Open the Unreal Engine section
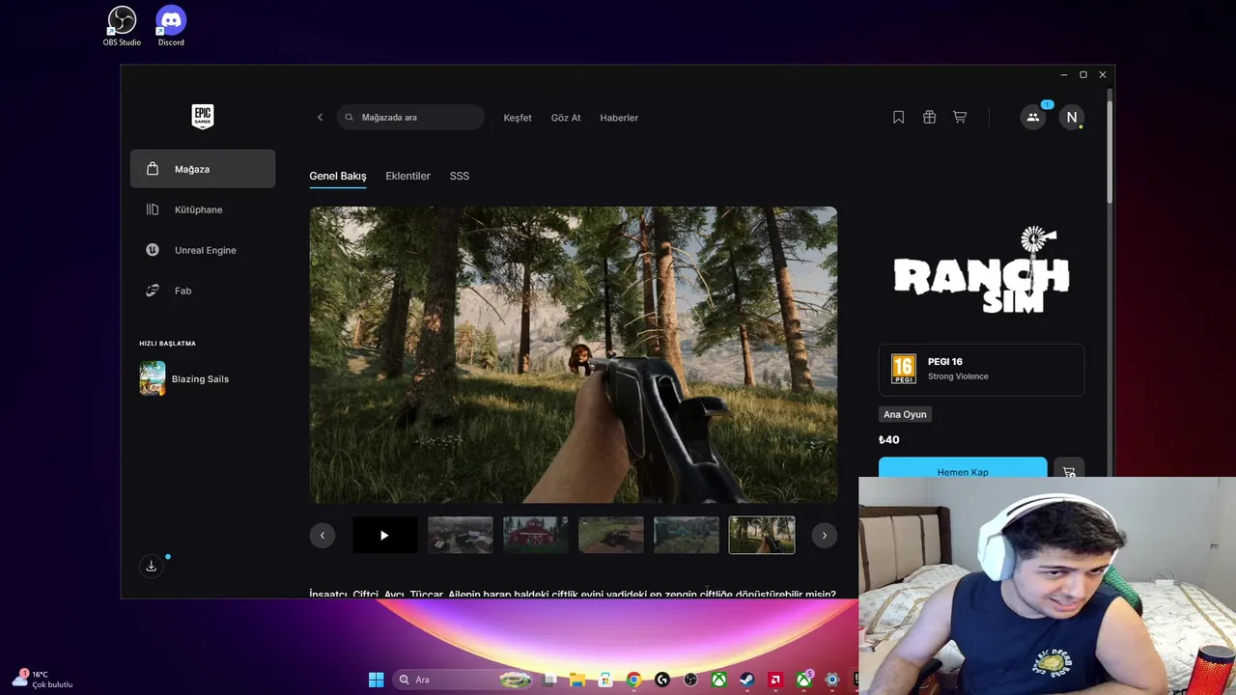 click(203, 250)
